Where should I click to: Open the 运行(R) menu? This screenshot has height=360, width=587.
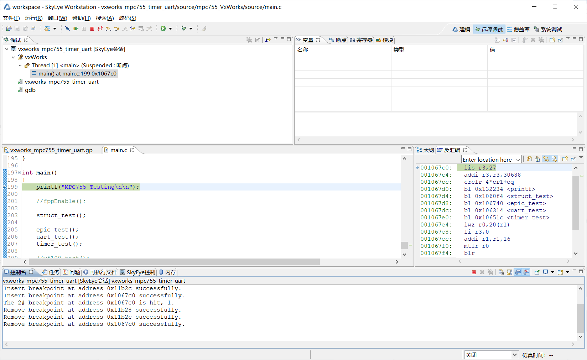tap(33, 18)
